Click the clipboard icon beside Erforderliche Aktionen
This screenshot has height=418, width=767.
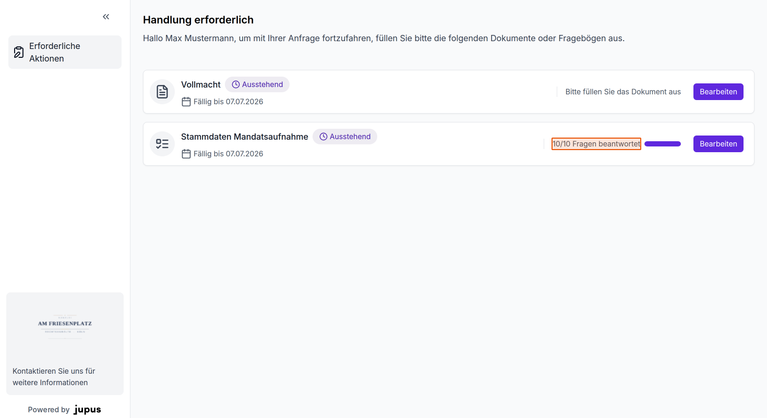[x=19, y=52]
